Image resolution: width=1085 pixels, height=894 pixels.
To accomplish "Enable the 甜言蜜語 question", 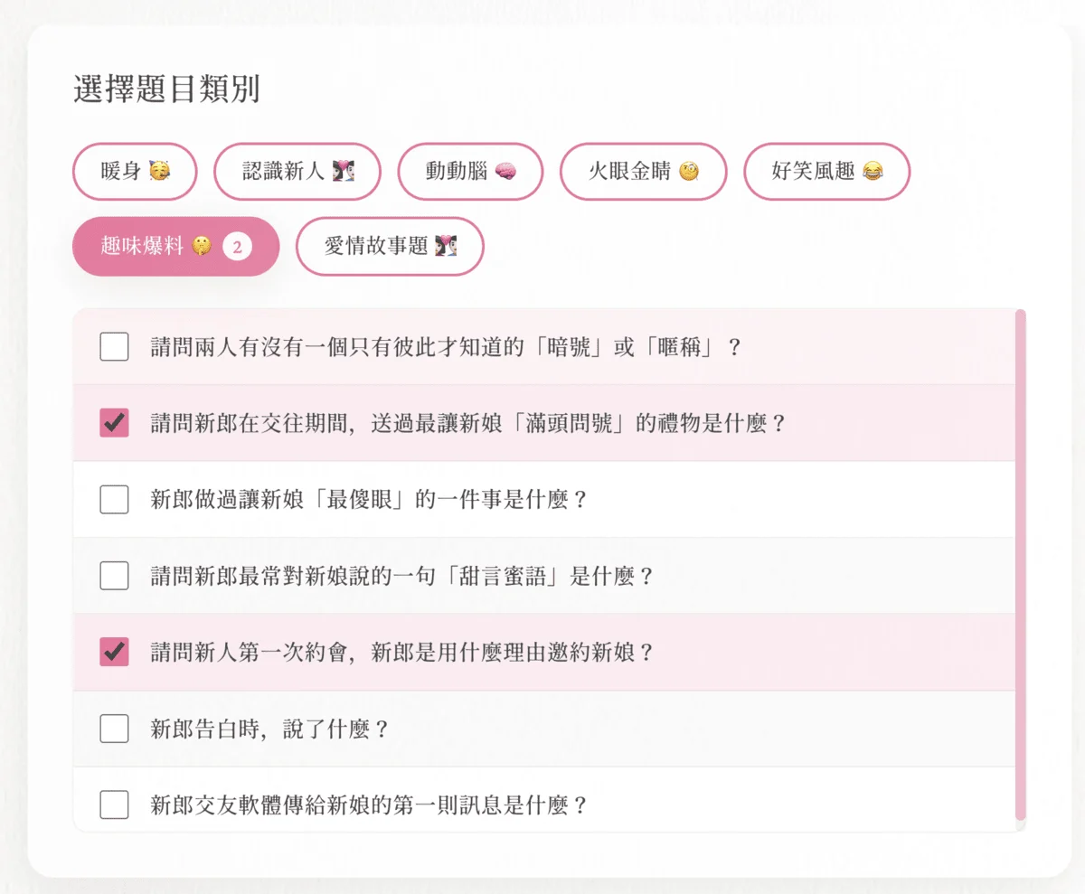I will pos(114,576).
